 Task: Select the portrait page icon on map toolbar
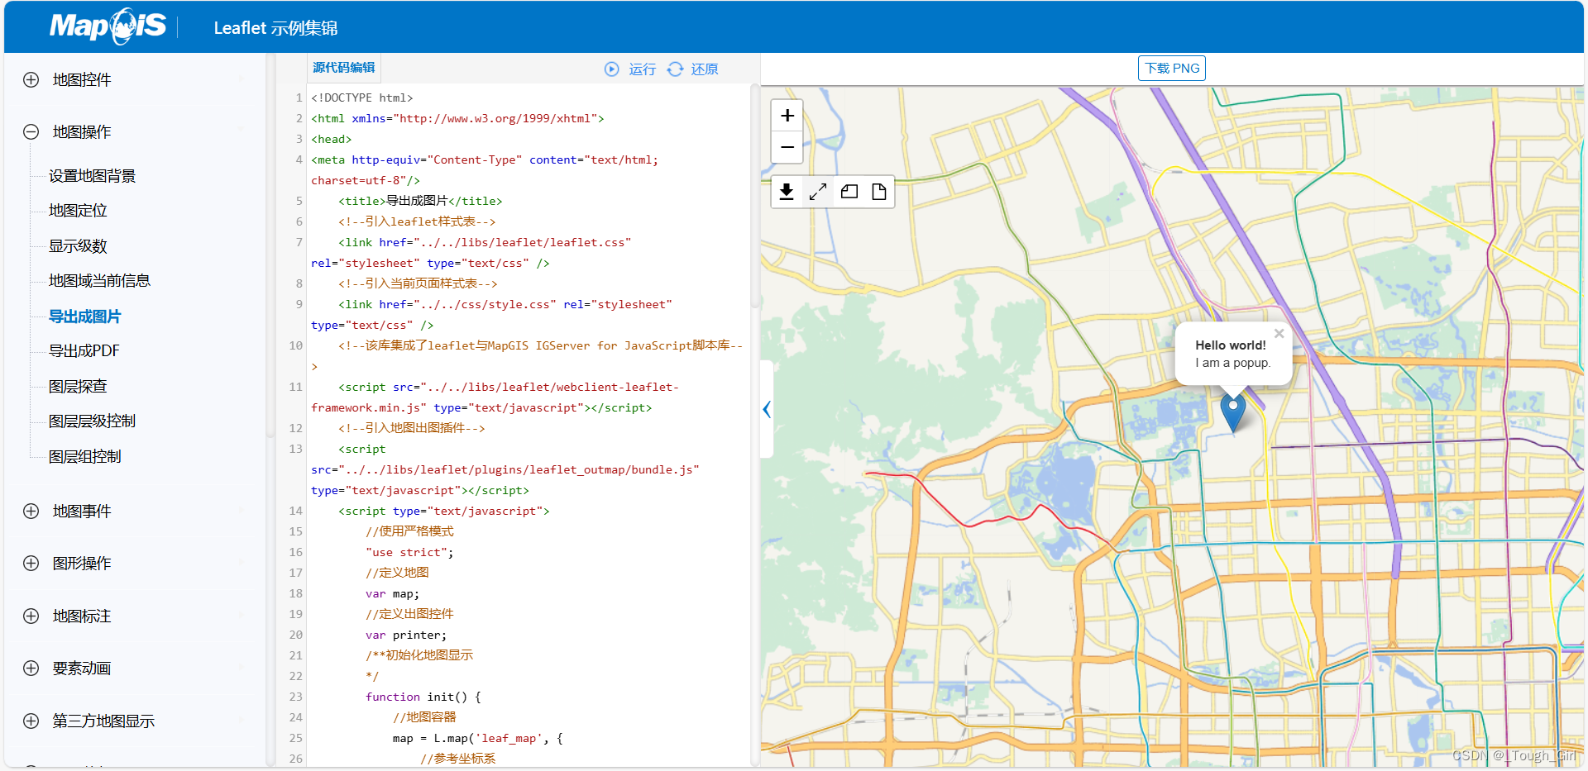pos(879,192)
